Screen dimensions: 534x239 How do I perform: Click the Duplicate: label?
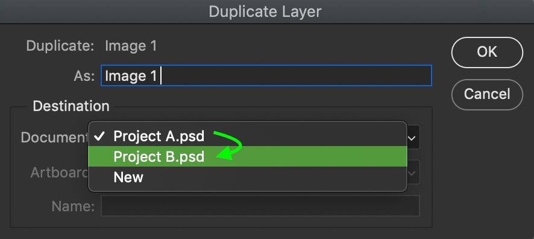point(60,46)
